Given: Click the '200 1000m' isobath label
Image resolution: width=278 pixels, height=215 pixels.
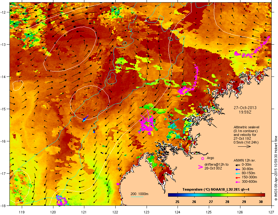Looking at the screenshot, I should coord(139,194).
